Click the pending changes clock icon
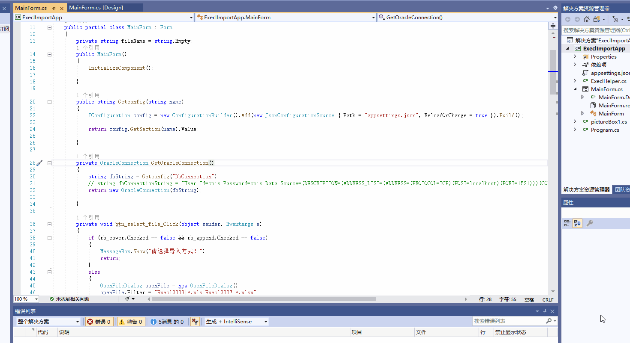The height and width of the screenshot is (343, 630). [x=615, y=19]
